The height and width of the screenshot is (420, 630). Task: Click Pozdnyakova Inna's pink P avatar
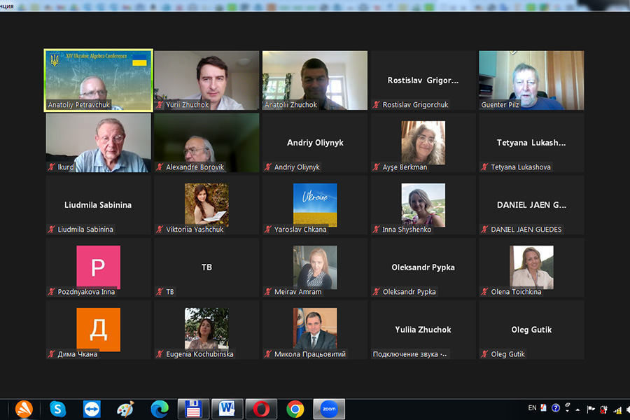tap(99, 267)
